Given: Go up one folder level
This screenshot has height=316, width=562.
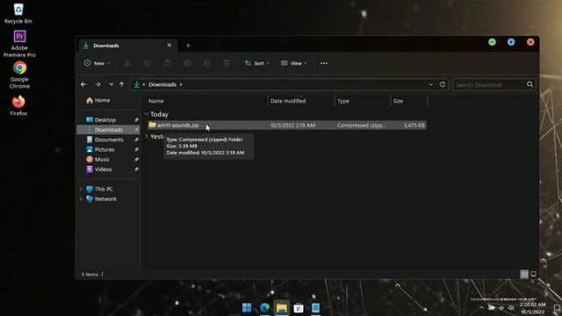Looking at the screenshot, I should coord(122,84).
